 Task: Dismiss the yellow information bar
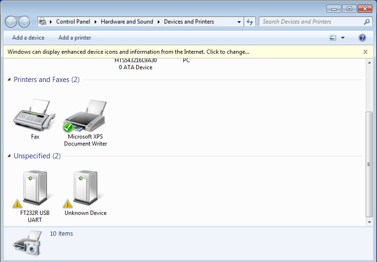pyautogui.click(x=365, y=52)
